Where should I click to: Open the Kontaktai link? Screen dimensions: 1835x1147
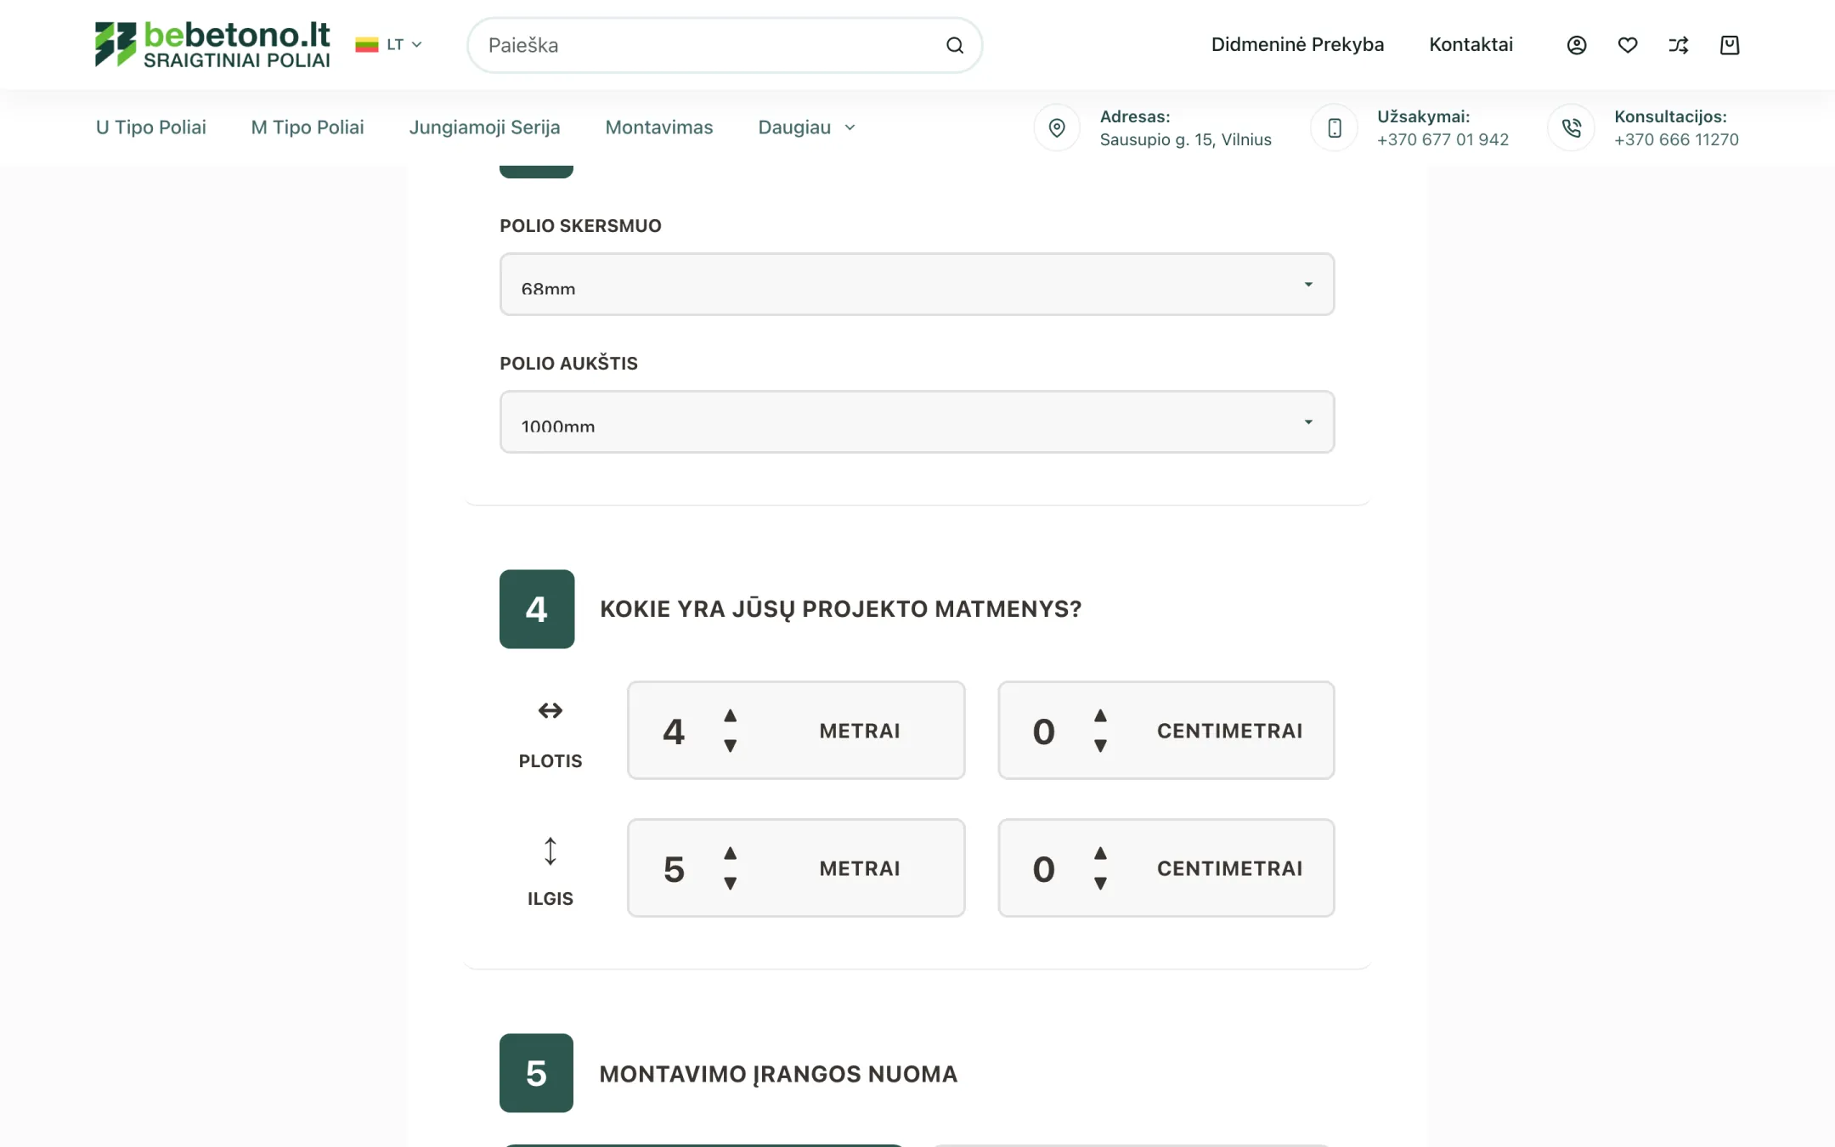pyautogui.click(x=1471, y=44)
